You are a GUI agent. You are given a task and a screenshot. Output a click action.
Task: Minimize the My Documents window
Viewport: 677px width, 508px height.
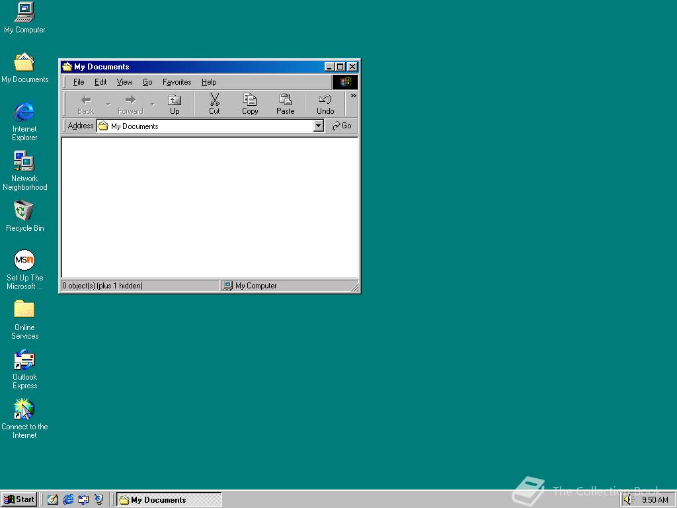point(329,67)
